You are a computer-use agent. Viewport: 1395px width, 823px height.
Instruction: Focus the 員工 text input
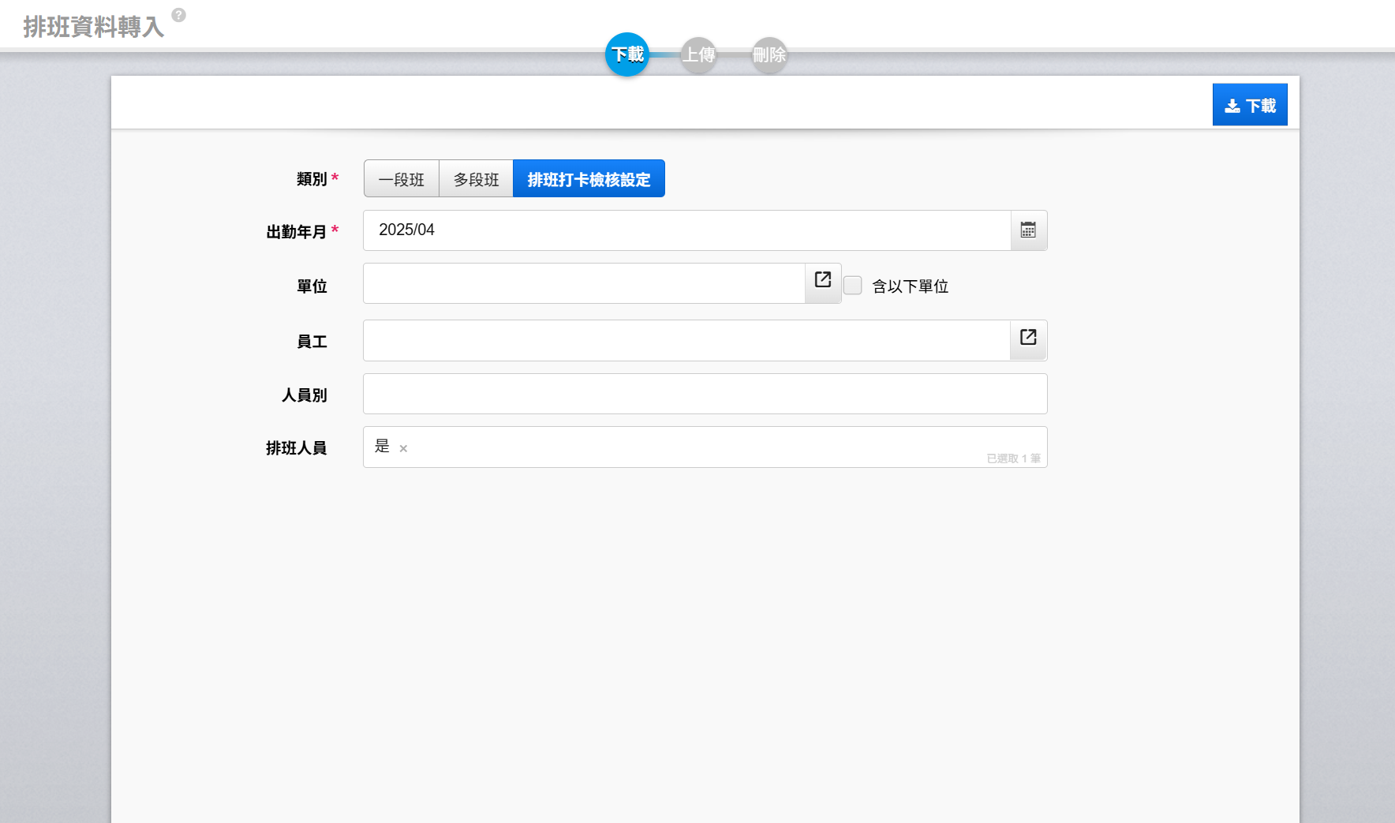click(686, 341)
